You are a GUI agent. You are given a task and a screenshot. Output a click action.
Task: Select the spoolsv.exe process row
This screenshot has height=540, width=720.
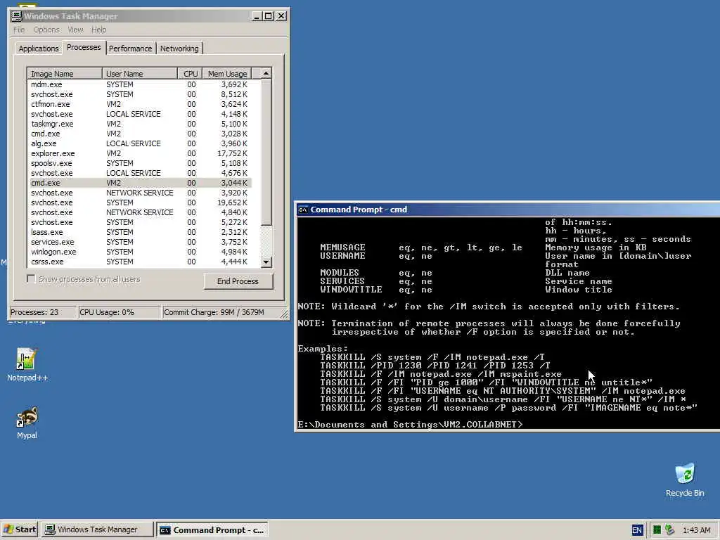[x=140, y=163]
